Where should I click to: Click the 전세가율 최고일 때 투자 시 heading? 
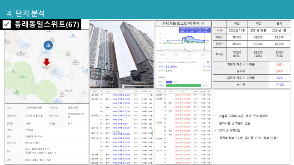click(x=183, y=23)
